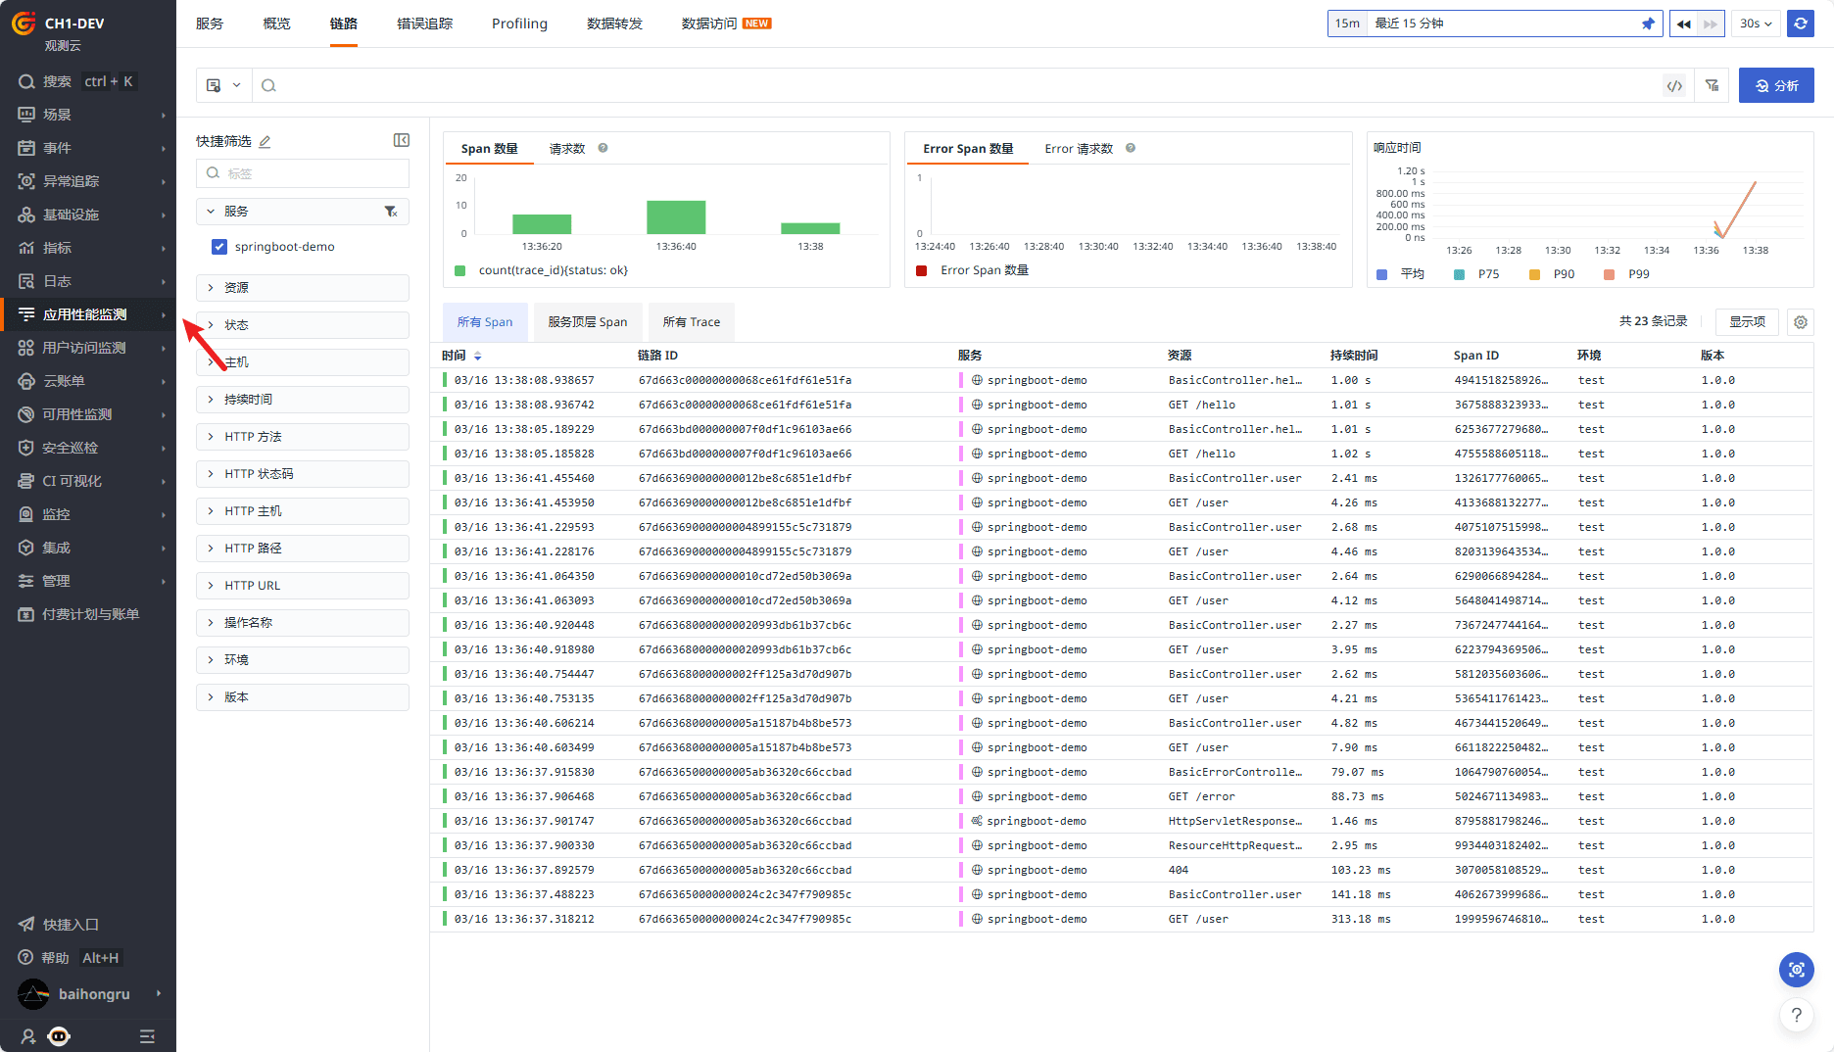
Task: Click the rewind time range arrows
Action: click(x=1683, y=24)
